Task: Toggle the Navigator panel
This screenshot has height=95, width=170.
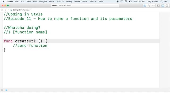Action: coord(159,6)
